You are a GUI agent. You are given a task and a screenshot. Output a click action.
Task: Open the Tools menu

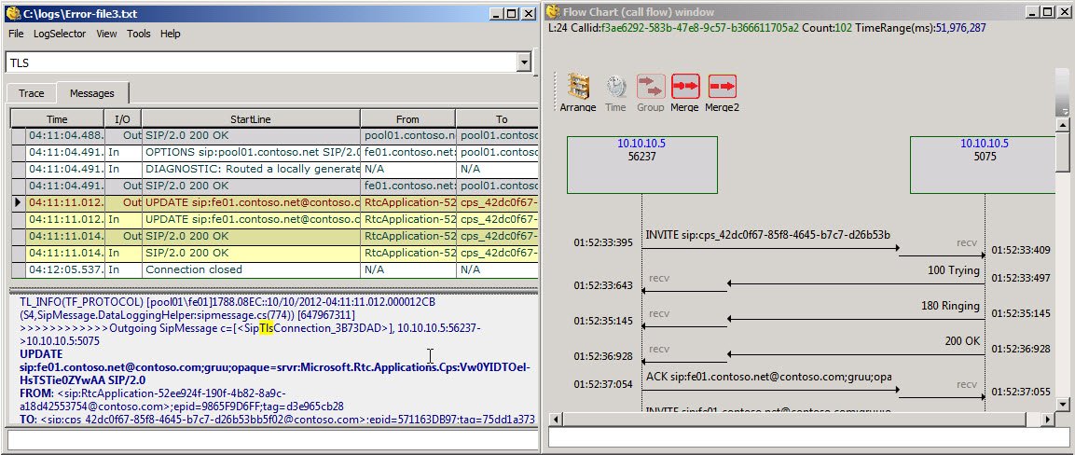[x=139, y=34]
